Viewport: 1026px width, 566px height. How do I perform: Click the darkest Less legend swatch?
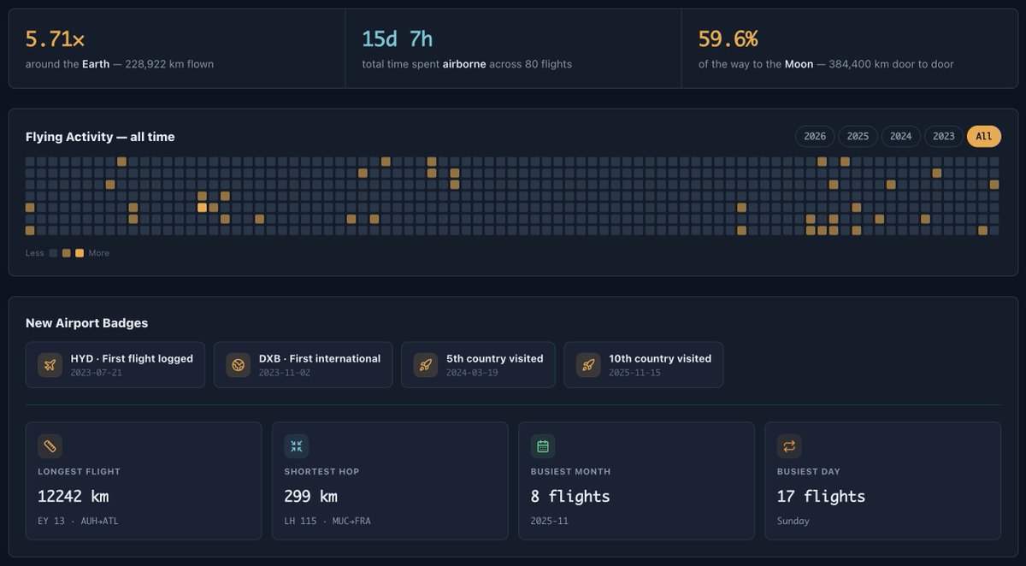pos(54,253)
